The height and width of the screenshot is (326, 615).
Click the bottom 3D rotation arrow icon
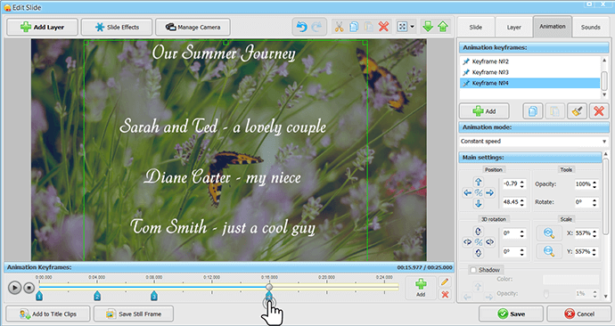point(479,253)
